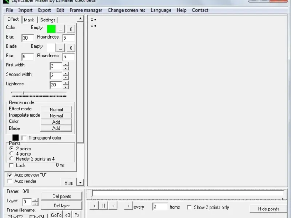Edit the Layer number field
Image resolution: width=291 pixels, height=218 pixels.
27,202
